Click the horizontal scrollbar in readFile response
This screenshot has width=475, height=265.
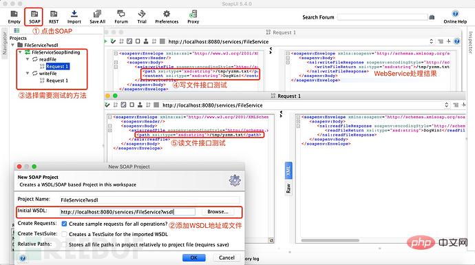[x=330, y=240]
